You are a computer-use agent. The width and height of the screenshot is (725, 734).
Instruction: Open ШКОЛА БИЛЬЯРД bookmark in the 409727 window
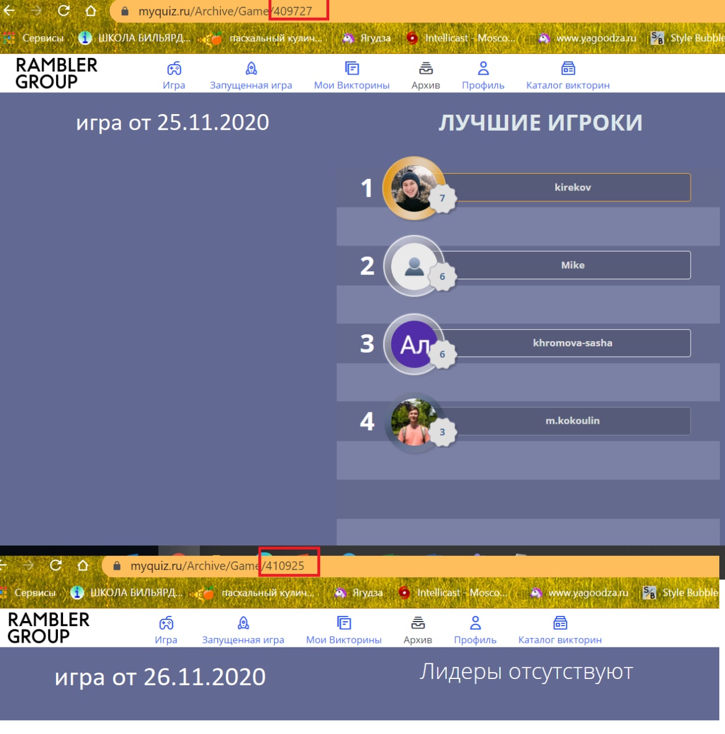[134, 38]
